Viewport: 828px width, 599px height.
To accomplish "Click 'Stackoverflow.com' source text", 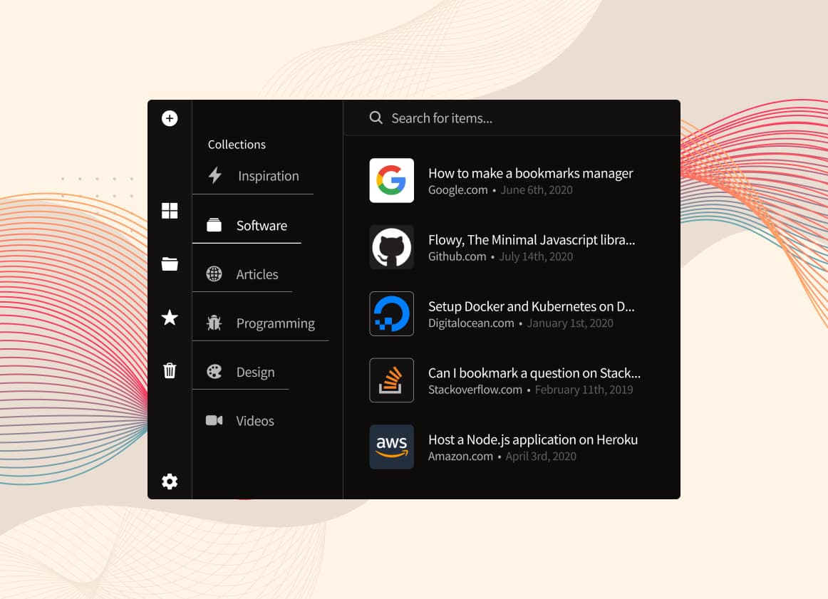I will 475,390.
